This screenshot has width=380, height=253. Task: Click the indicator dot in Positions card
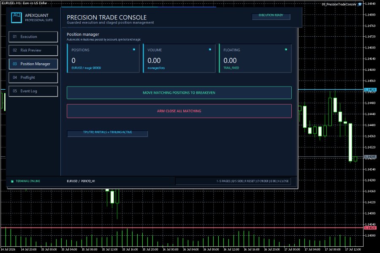pos(134,49)
